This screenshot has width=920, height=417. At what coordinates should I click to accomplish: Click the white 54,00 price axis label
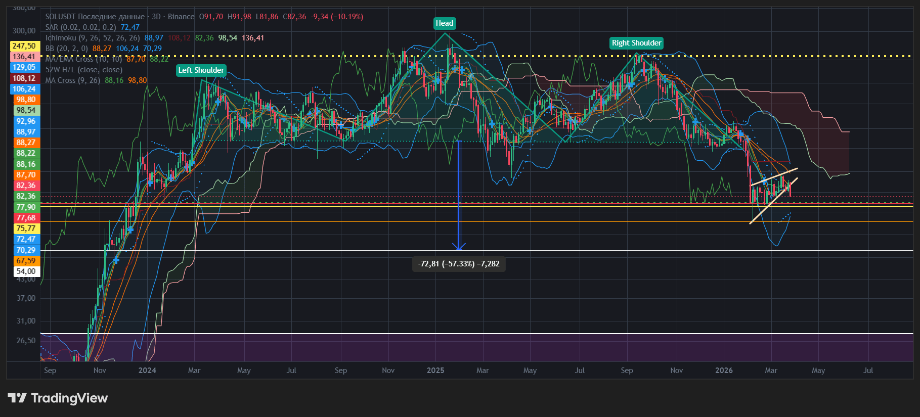(25, 271)
